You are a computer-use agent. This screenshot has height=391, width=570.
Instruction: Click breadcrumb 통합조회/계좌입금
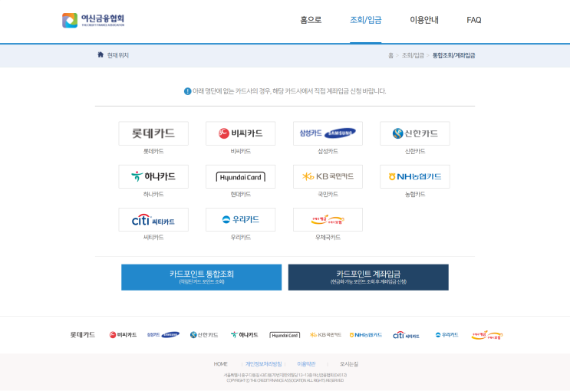453,55
